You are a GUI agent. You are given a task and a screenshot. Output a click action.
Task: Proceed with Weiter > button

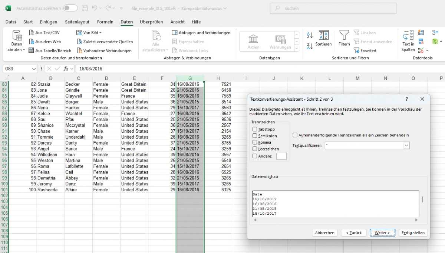[382, 233]
